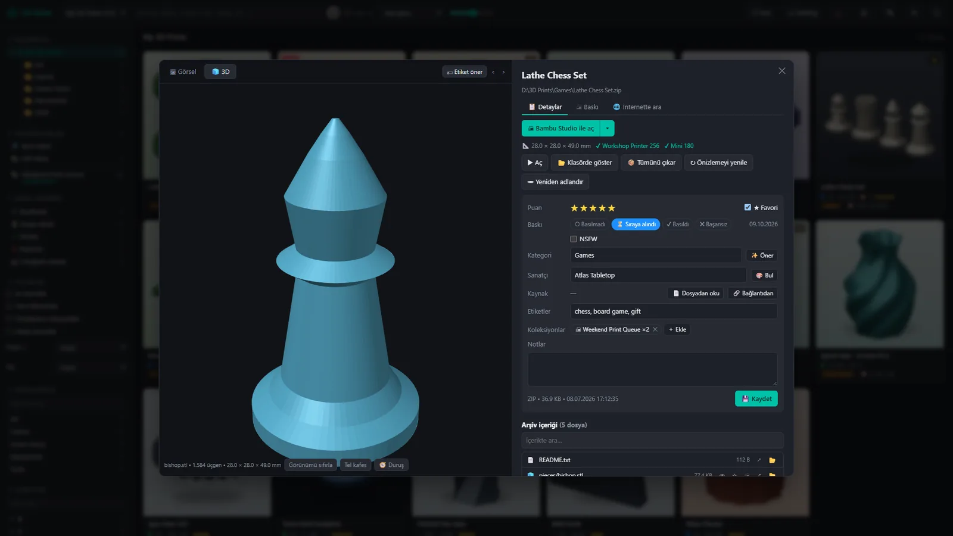This screenshot has height=536, width=953.
Task: Select the Basılmadı print status
Action: click(590, 225)
